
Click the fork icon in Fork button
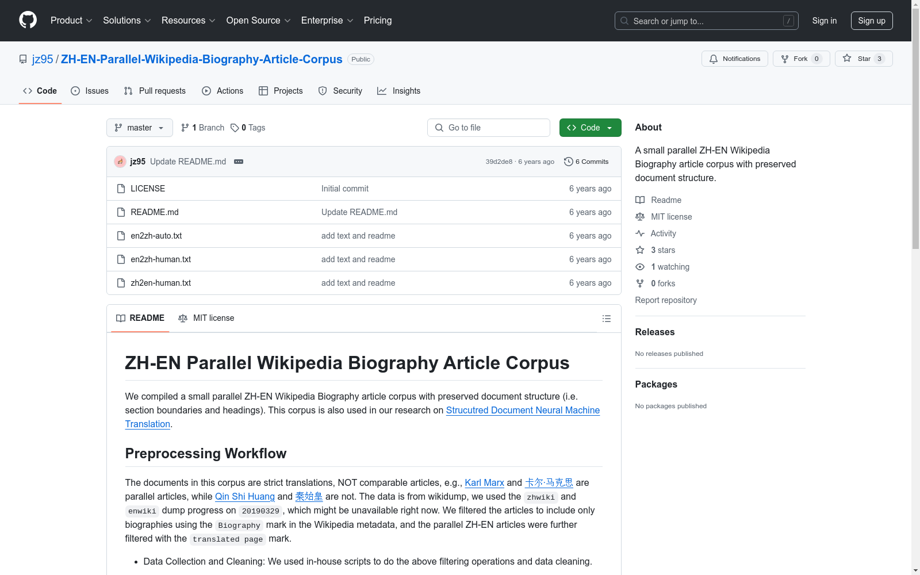pyautogui.click(x=785, y=59)
